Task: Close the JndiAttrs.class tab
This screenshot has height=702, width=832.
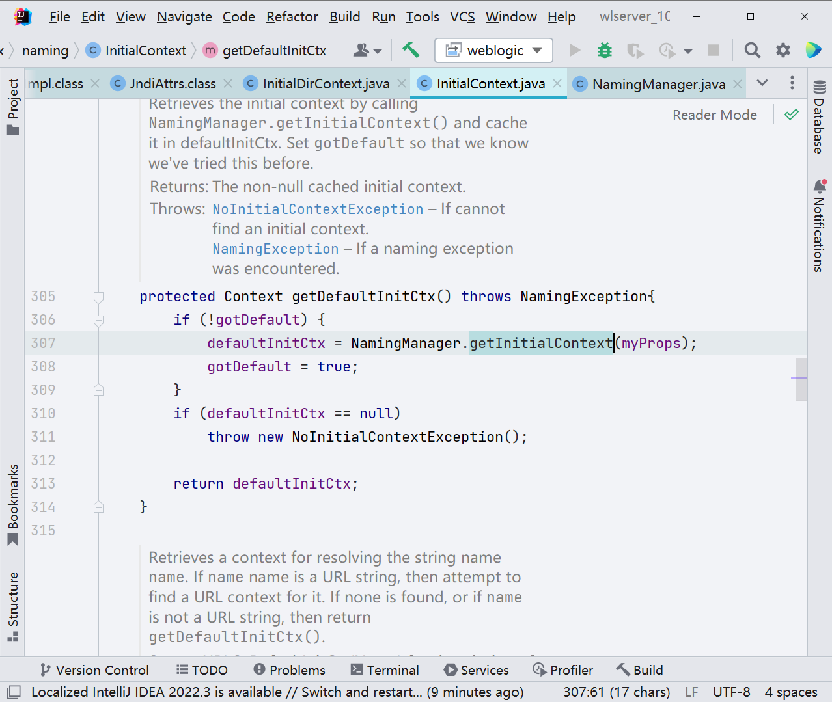Action: (228, 83)
